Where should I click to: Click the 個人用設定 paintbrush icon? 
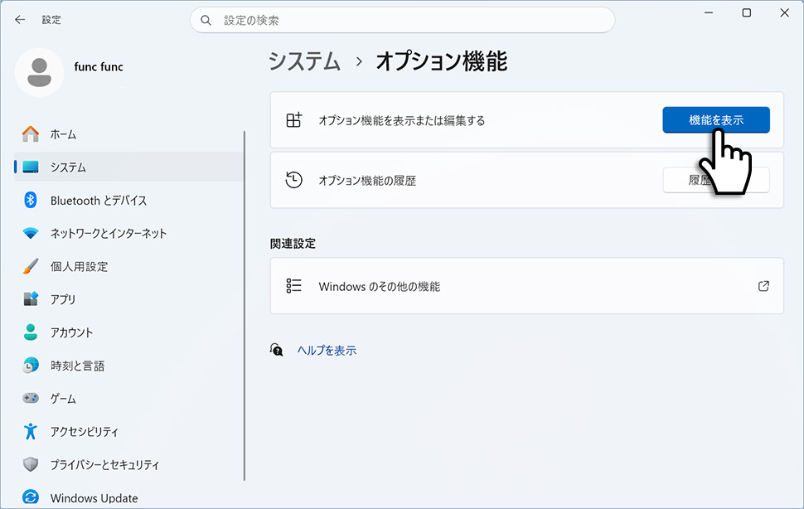point(31,266)
